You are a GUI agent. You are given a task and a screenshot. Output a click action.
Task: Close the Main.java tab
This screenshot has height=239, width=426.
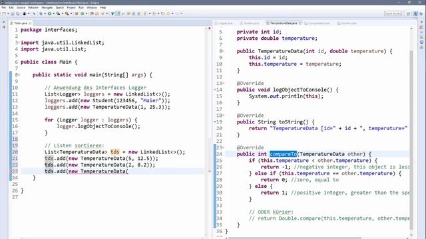pyautogui.click(x=30, y=23)
